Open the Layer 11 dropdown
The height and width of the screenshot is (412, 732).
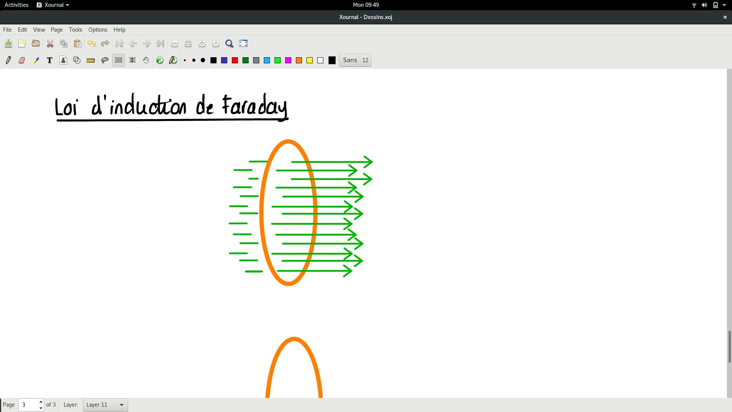(x=105, y=405)
